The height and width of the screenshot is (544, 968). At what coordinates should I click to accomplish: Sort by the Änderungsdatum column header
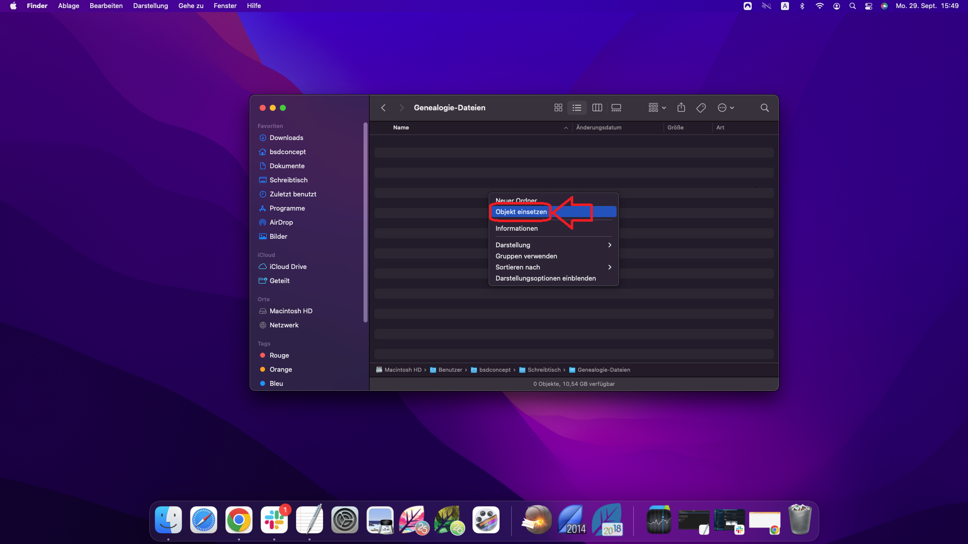(x=598, y=127)
